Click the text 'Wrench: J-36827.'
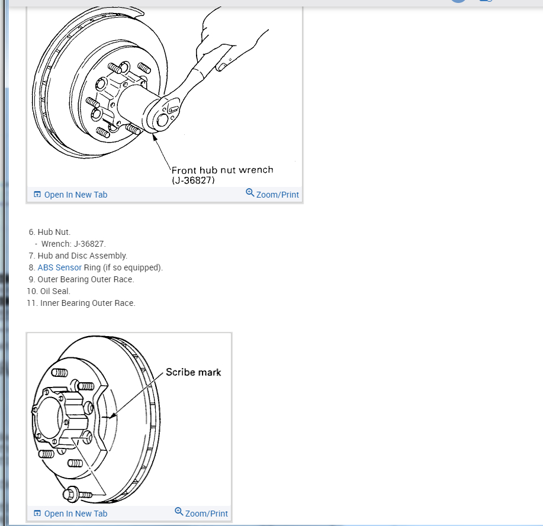Viewport: 543px width, 526px height. coord(73,244)
